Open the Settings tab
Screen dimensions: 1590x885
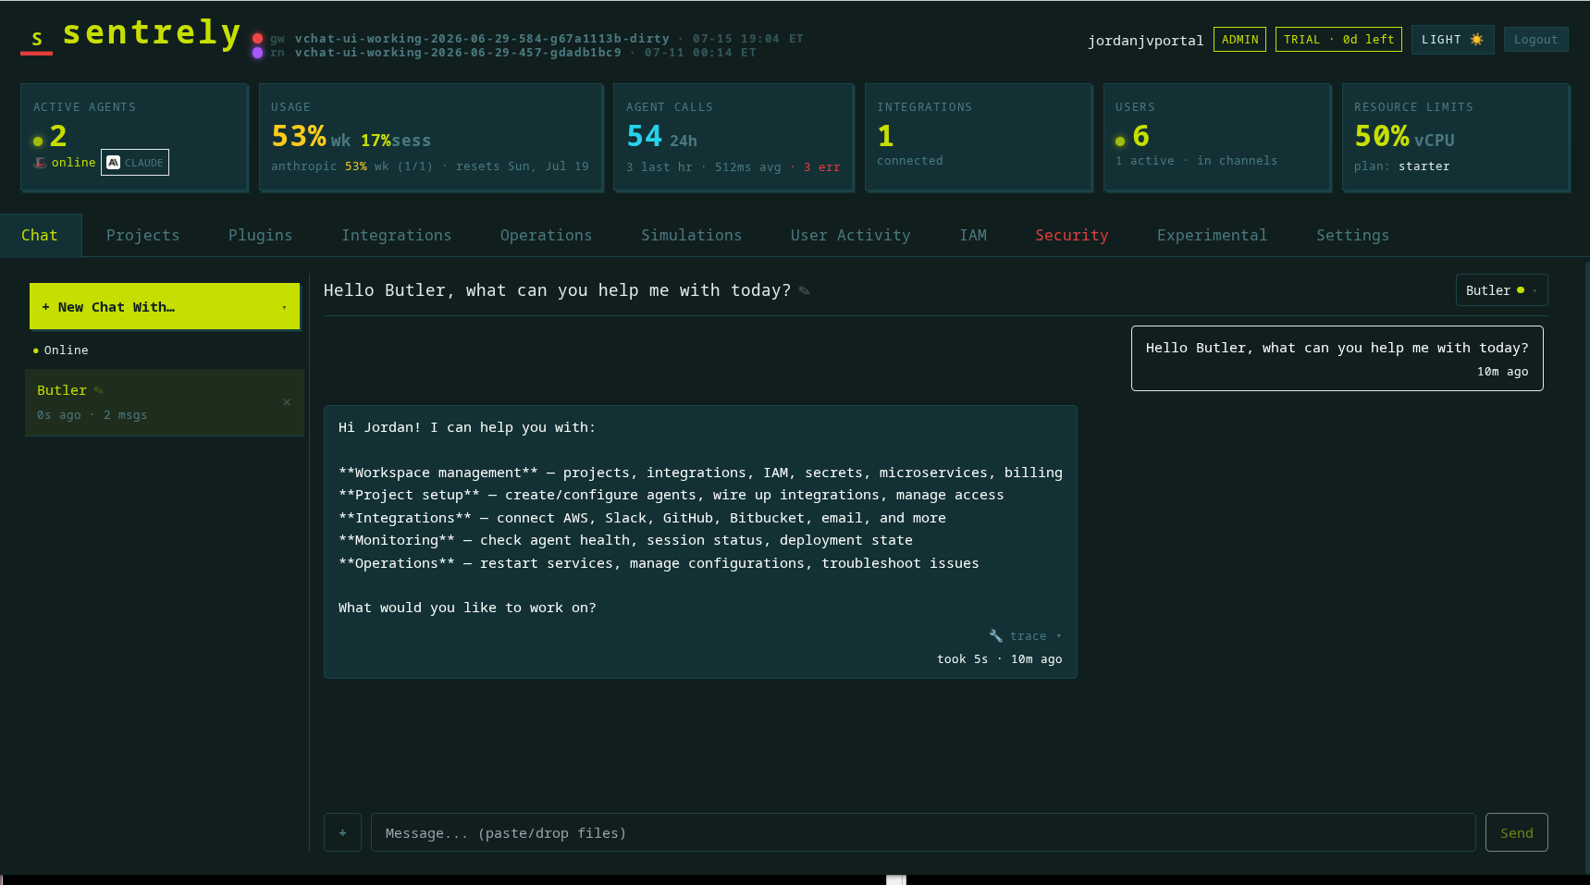1352,235
